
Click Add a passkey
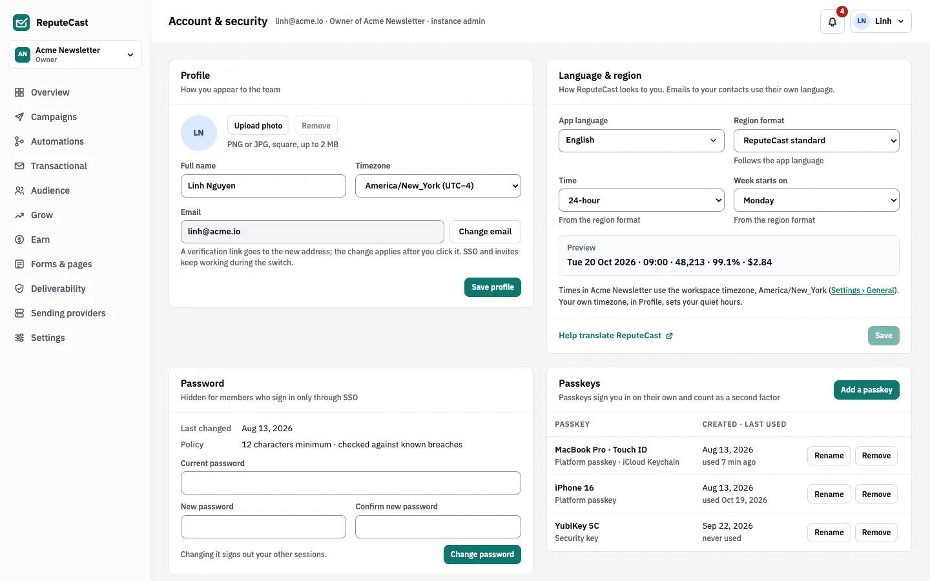pos(867,390)
